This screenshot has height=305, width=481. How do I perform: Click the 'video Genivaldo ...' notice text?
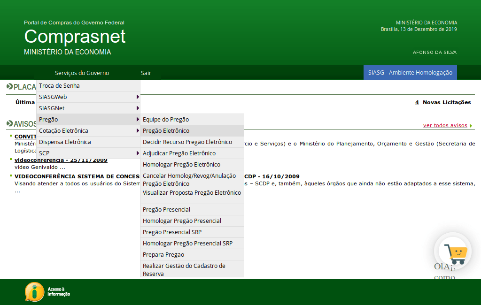pyautogui.click(x=40, y=167)
